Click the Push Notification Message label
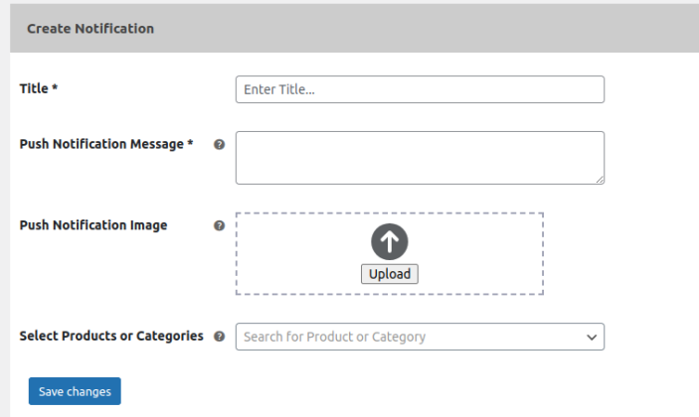The width and height of the screenshot is (699, 417). pos(101,144)
